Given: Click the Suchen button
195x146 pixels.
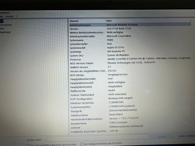Looking at the screenshot, I should point(162,136).
